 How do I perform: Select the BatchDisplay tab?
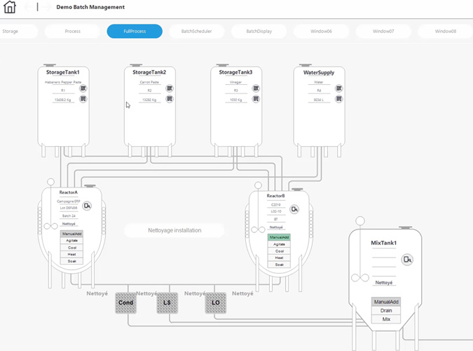tap(259, 32)
